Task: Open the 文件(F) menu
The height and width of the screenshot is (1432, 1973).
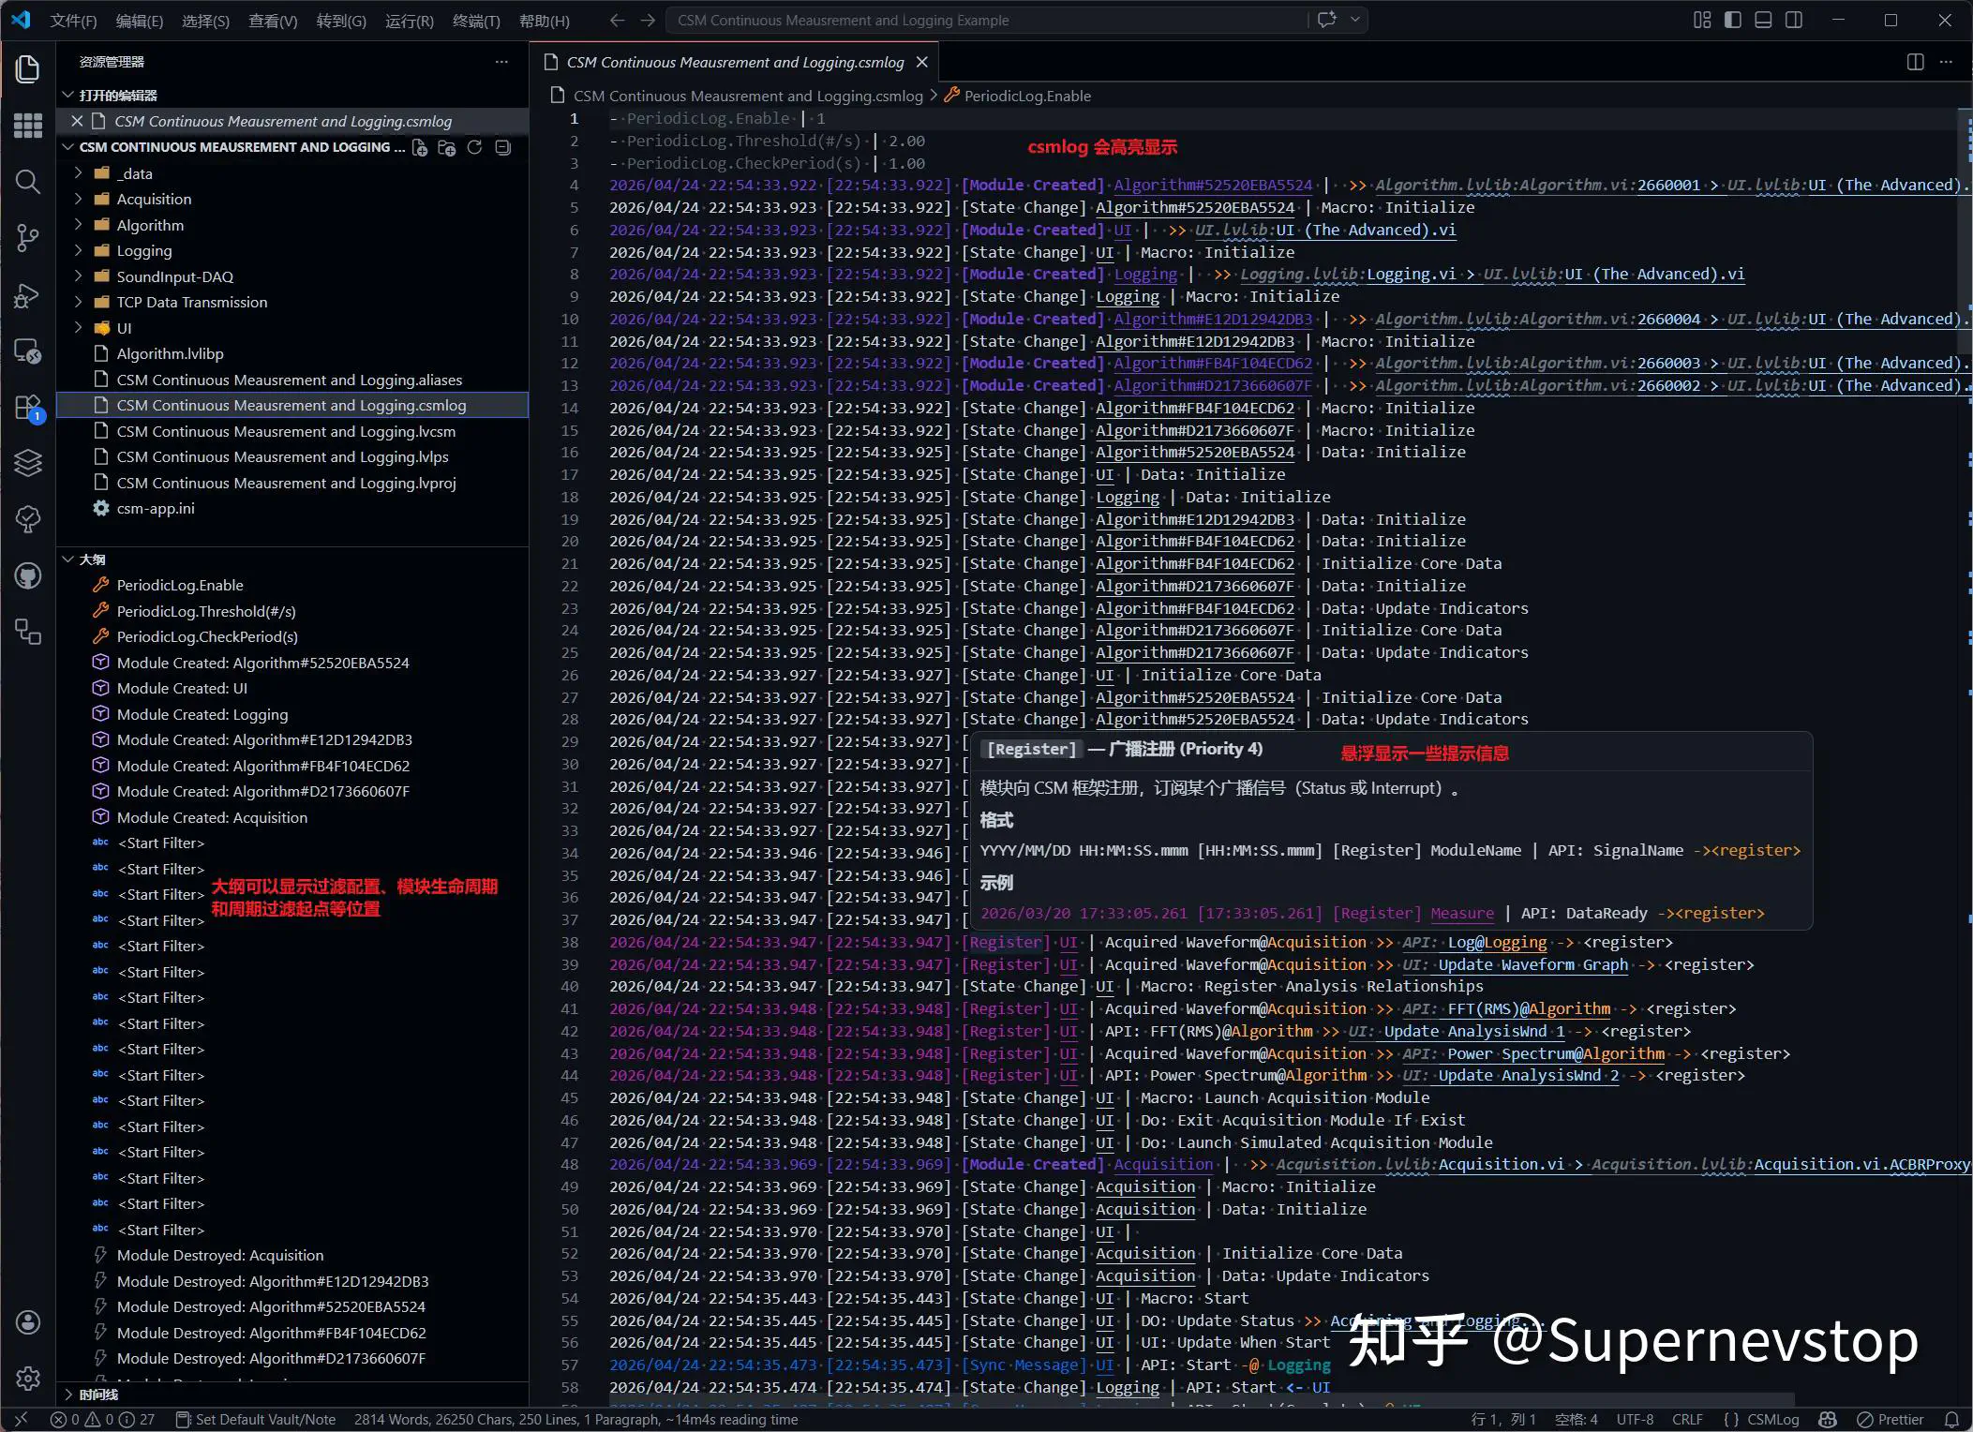Action: tap(73, 21)
